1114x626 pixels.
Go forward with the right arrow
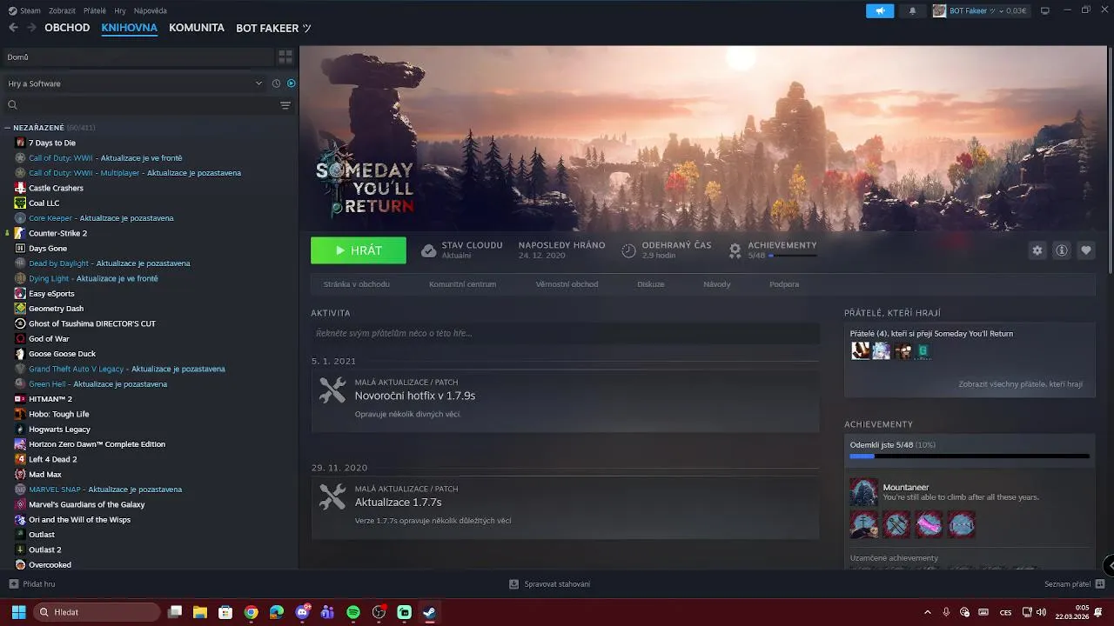click(x=31, y=28)
